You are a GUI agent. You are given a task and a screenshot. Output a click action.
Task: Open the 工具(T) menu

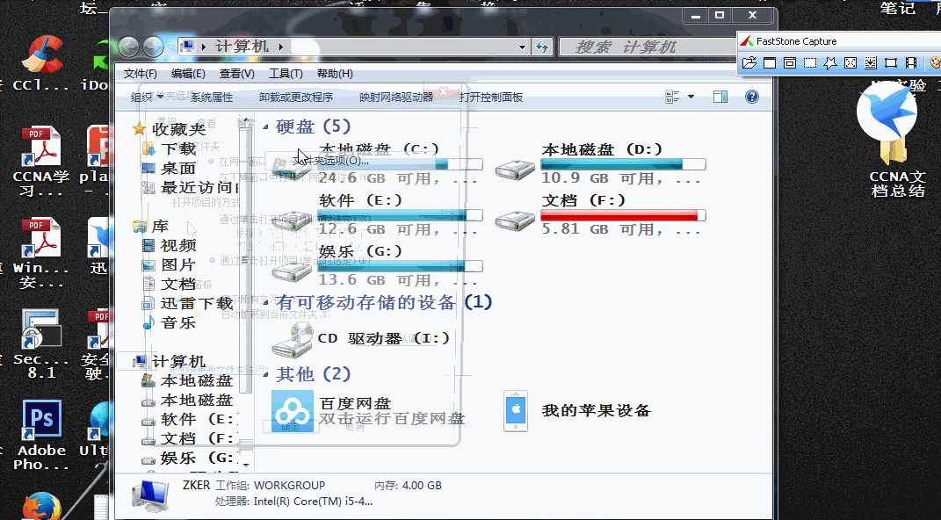click(x=286, y=74)
